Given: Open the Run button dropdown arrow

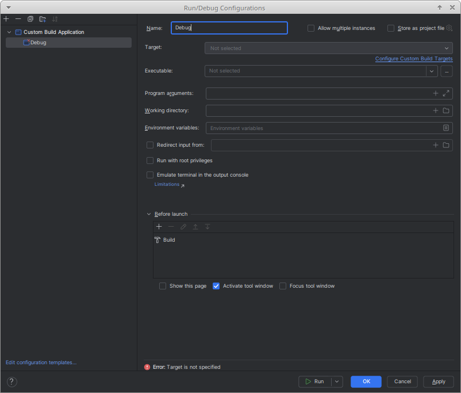Looking at the screenshot, I should coord(337,382).
